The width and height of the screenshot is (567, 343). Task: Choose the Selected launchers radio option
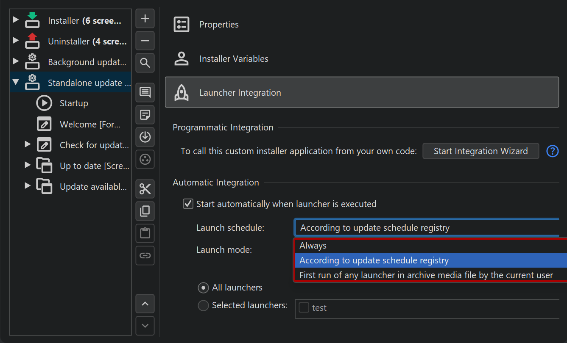point(204,305)
